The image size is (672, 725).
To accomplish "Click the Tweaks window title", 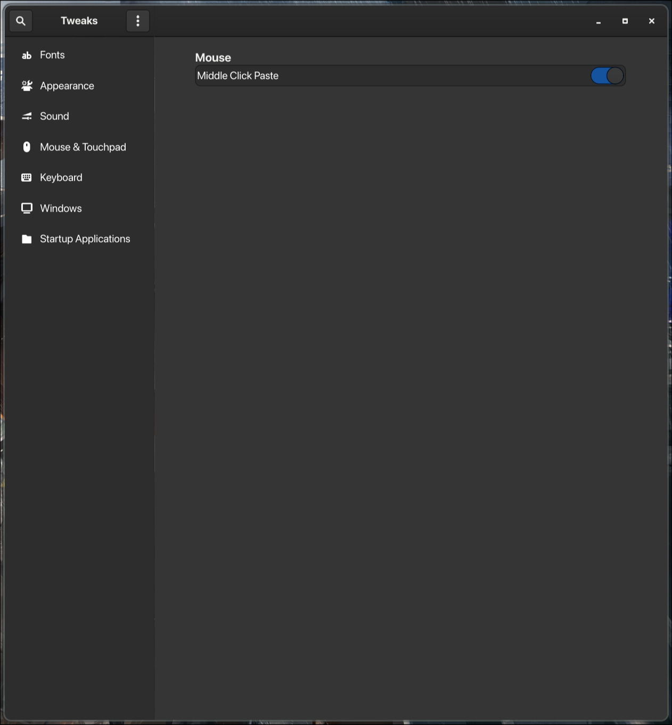I will (x=79, y=21).
